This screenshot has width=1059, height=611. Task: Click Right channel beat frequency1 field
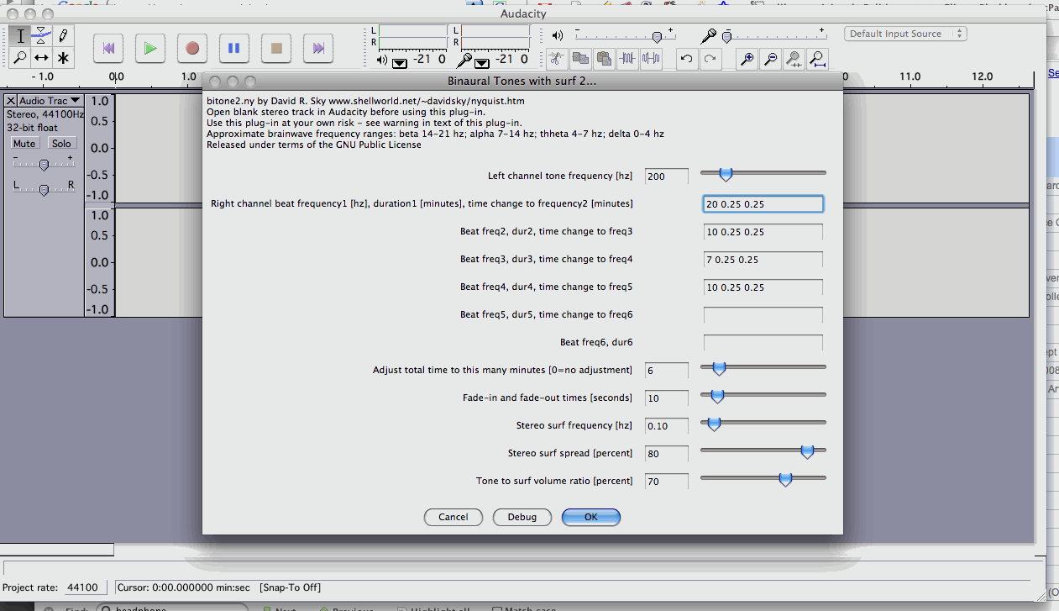[763, 204]
